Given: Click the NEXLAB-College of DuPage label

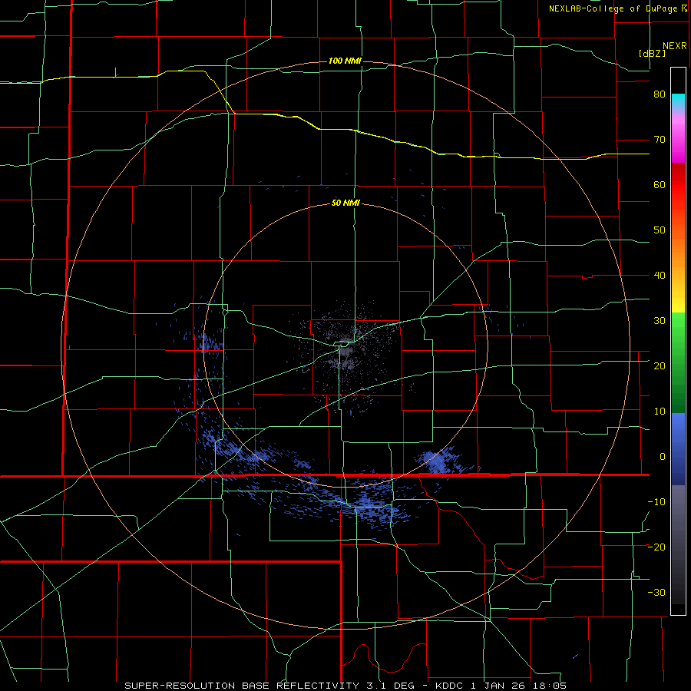Looking at the screenshot, I should click(614, 8).
